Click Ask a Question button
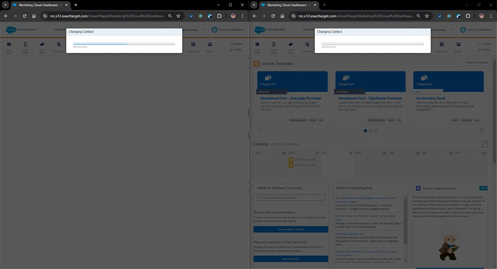 (x=291, y=259)
